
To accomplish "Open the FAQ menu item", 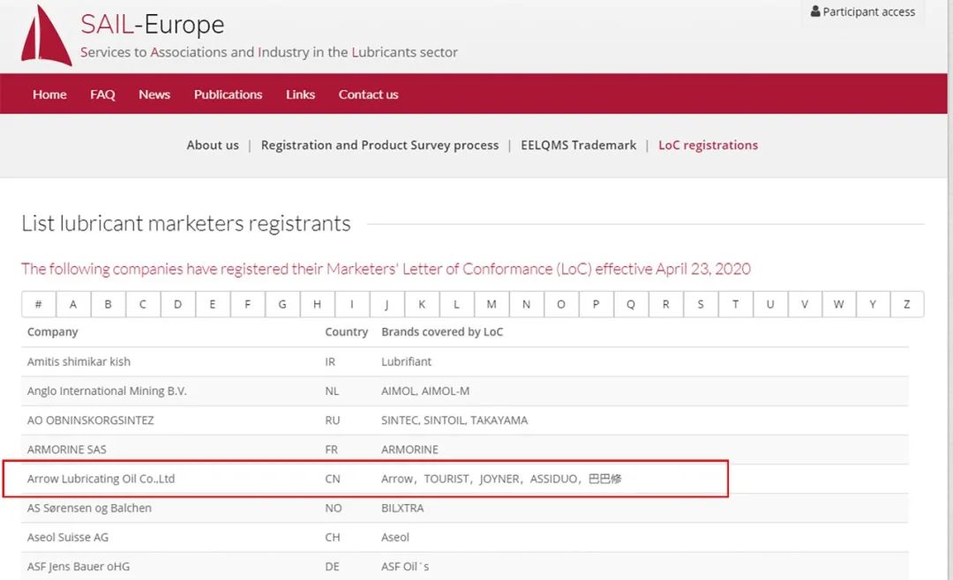I will click(x=102, y=94).
